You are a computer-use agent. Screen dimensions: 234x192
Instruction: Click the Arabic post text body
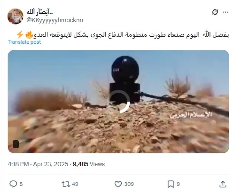[122, 35]
